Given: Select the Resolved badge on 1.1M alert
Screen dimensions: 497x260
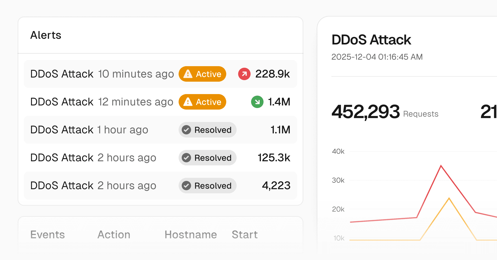Looking at the screenshot, I should (x=207, y=130).
